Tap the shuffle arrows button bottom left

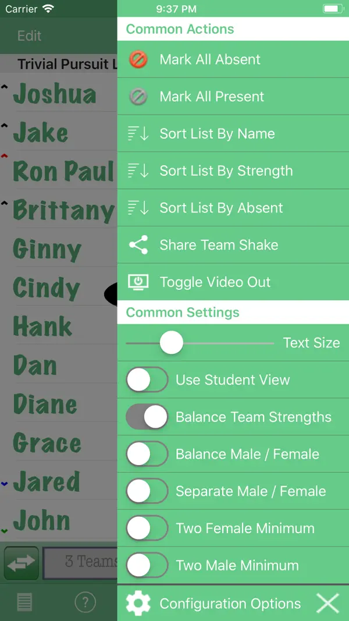pyautogui.click(x=21, y=562)
